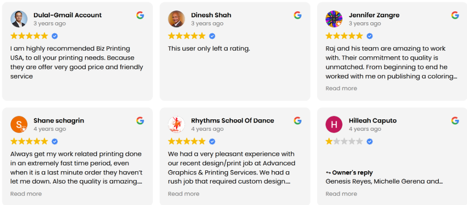Click verified badge on Dinesh Shah review
This screenshot has height=205, width=467.
point(212,36)
